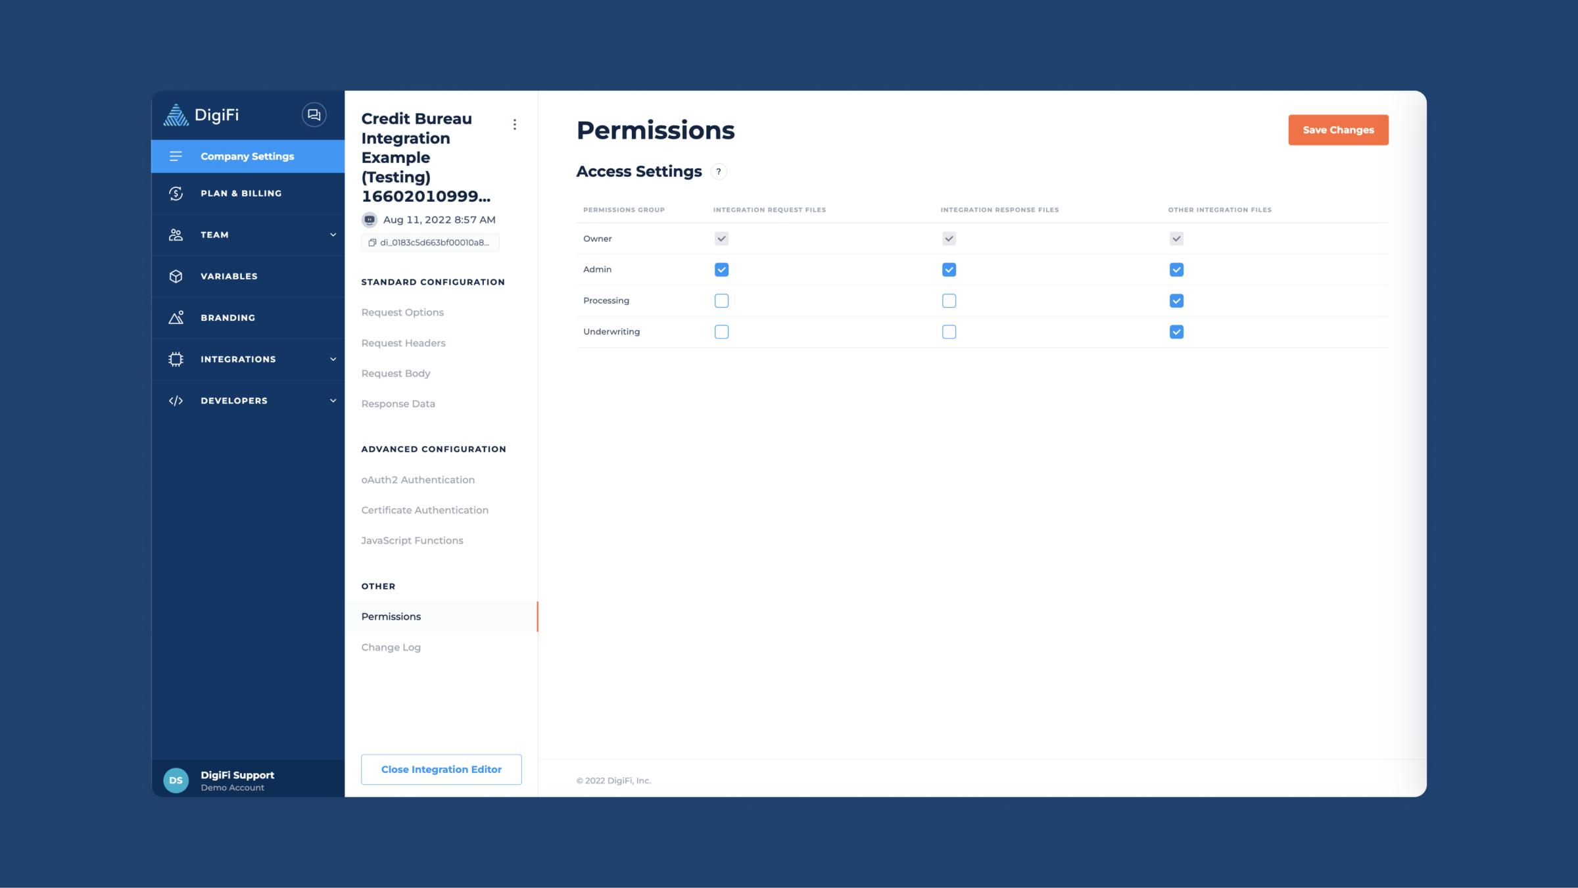
Task: Uncheck Underwriting Other Integration Files checkbox
Action: click(1176, 332)
